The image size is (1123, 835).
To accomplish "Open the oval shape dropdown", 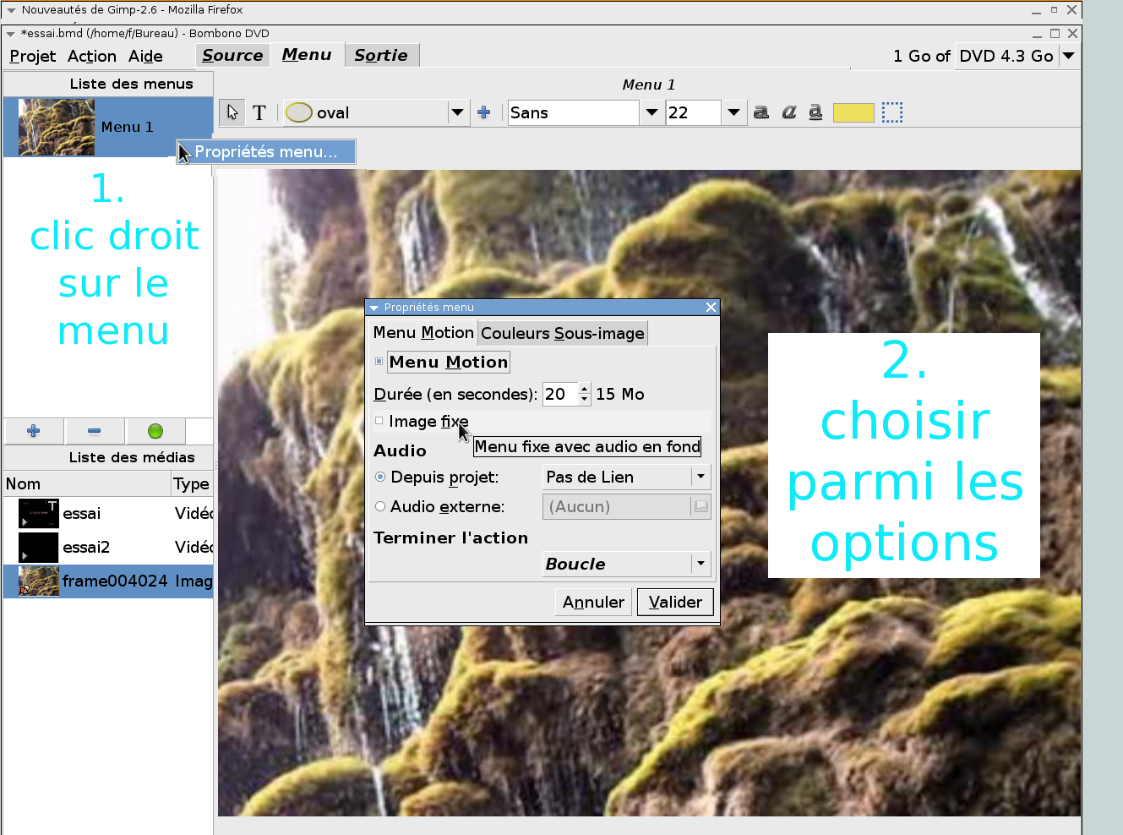I will click(x=457, y=112).
